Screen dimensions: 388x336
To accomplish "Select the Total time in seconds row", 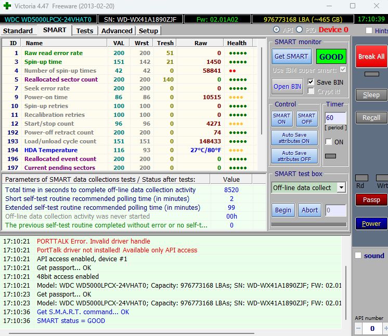I will click(x=134, y=190).
